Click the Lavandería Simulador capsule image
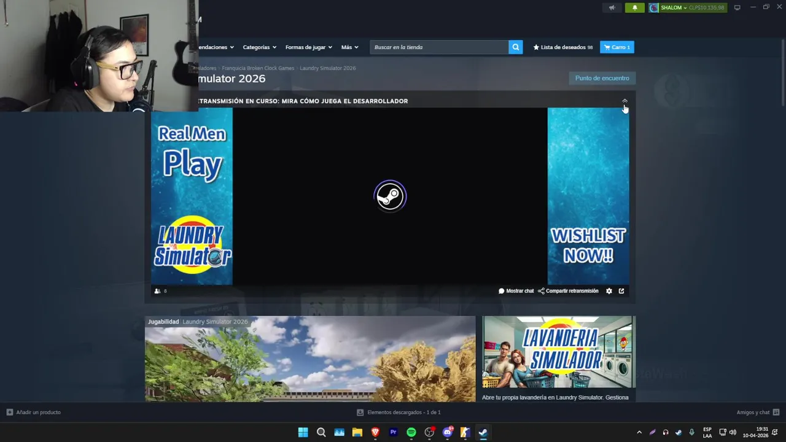 tap(559, 352)
